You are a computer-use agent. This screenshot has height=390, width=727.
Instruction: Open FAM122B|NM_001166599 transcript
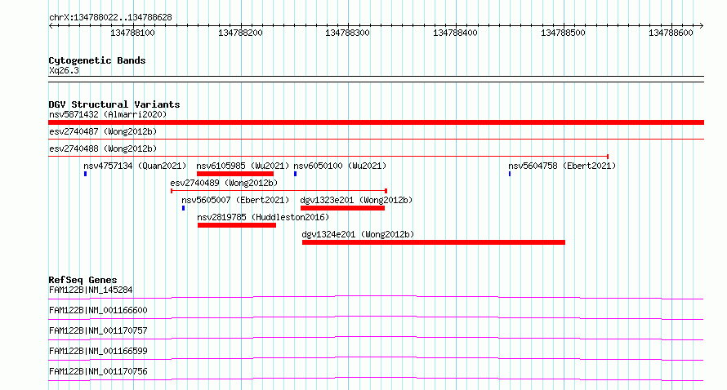(98, 351)
